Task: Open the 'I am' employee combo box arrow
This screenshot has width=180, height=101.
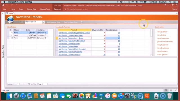Action: [44, 22]
